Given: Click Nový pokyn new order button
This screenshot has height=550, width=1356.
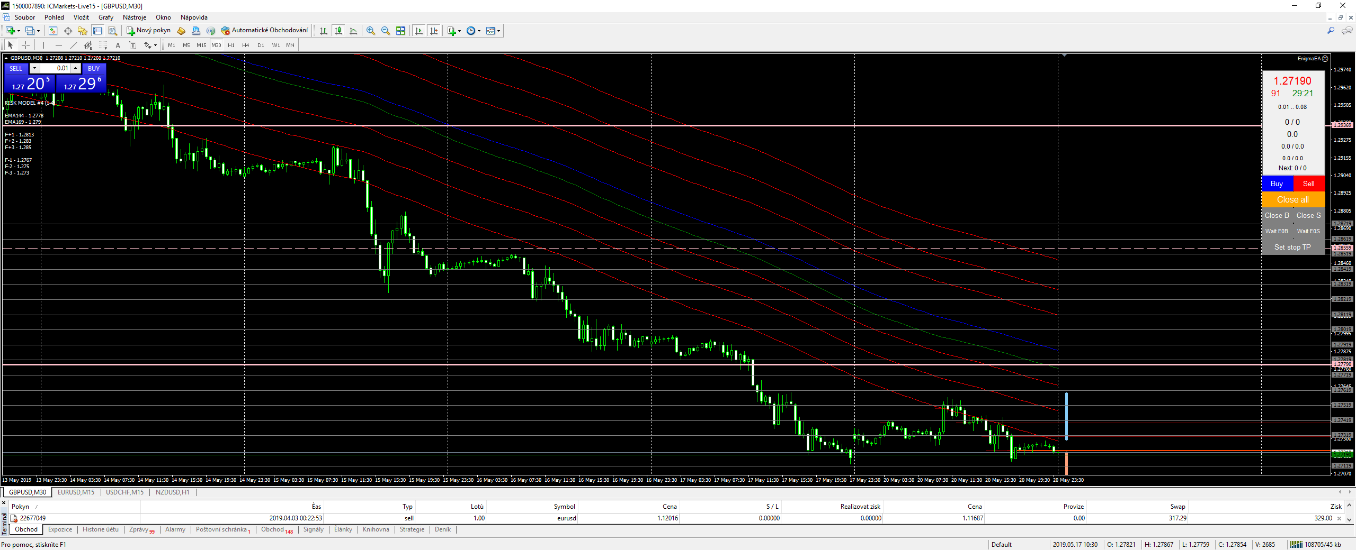Looking at the screenshot, I should point(149,31).
